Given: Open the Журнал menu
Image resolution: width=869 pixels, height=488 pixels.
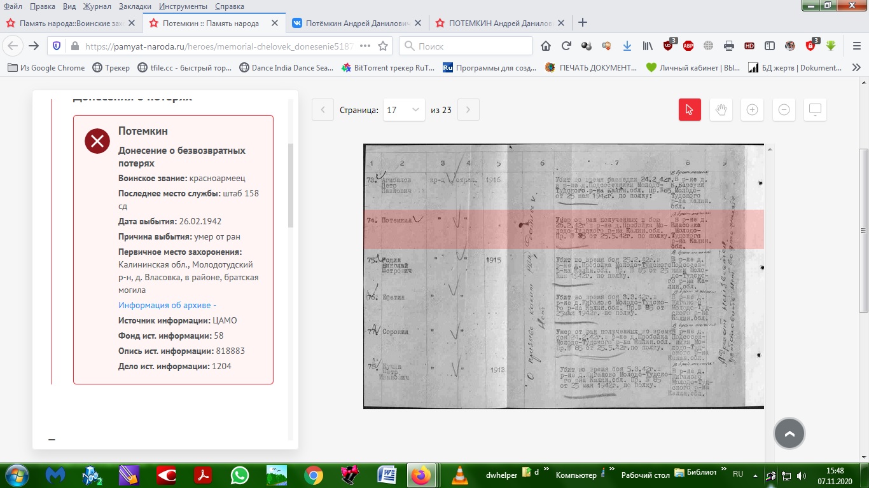Looking at the screenshot, I should [x=97, y=6].
